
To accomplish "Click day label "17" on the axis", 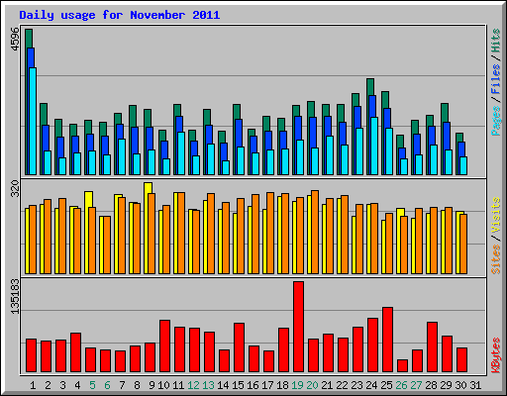I will click(267, 385).
